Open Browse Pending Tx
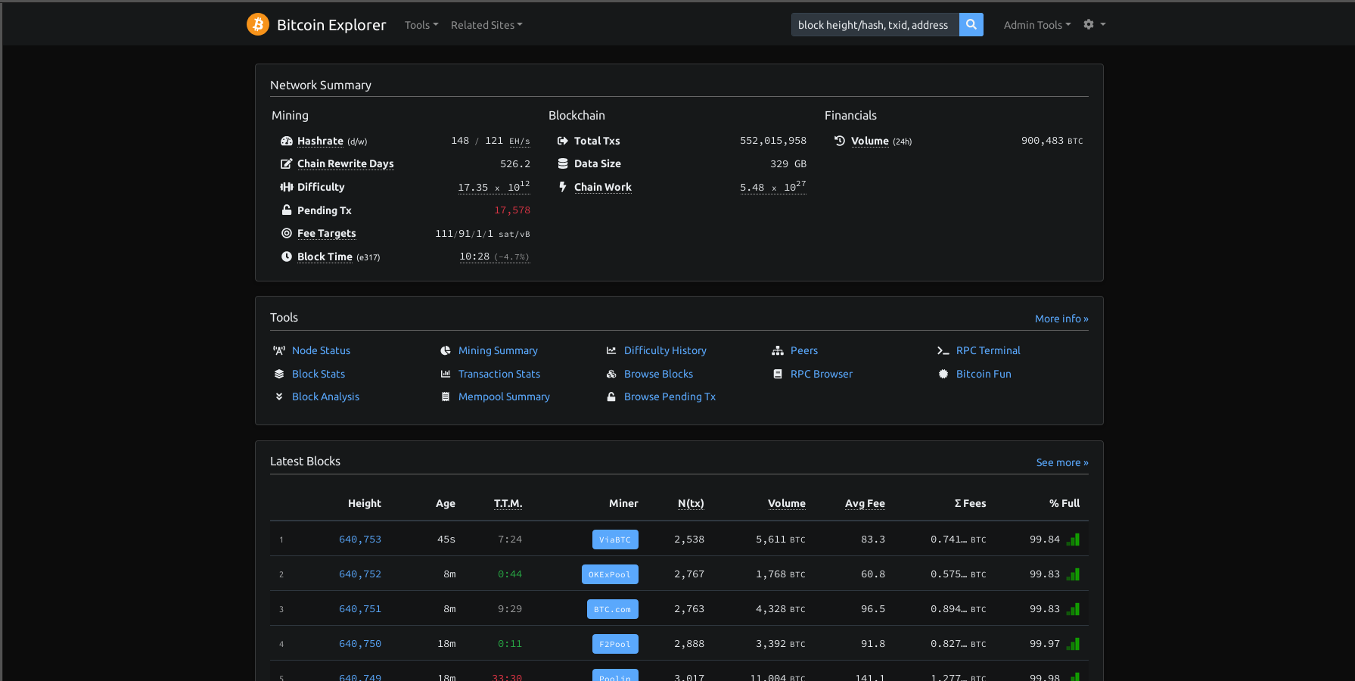The image size is (1355, 681). pos(670,396)
